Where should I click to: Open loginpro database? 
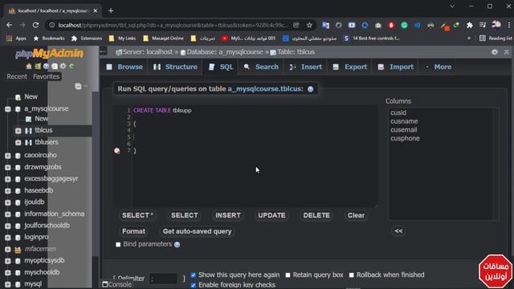[36, 237]
